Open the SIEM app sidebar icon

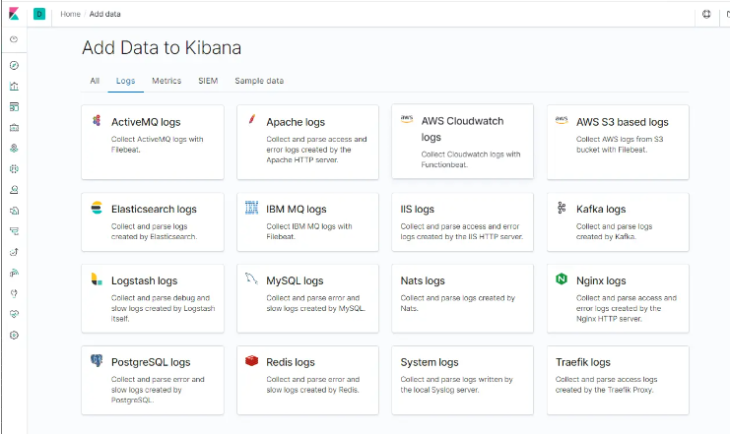tap(14, 273)
